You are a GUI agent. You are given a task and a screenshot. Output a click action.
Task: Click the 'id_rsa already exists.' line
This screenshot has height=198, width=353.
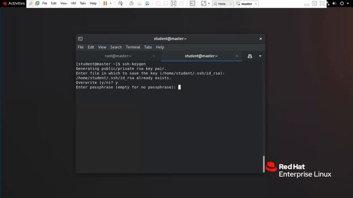coord(124,78)
